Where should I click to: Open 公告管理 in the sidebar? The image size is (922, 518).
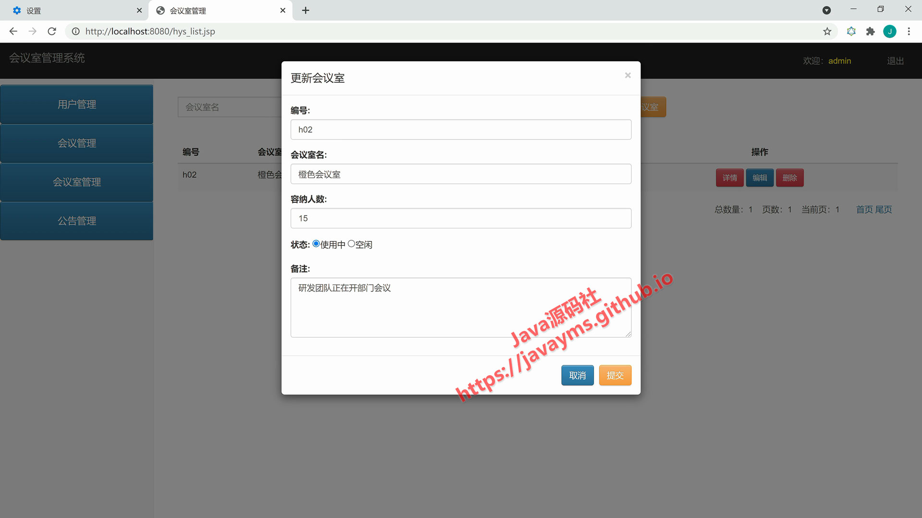[x=77, y=221]
